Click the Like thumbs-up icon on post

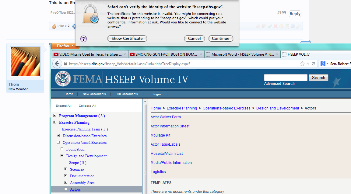tap(54, 26)
